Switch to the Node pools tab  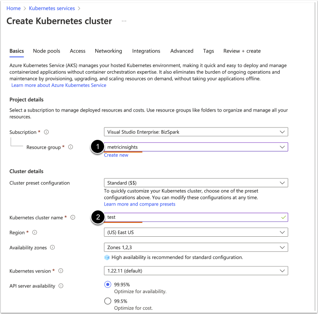point(47,51)
